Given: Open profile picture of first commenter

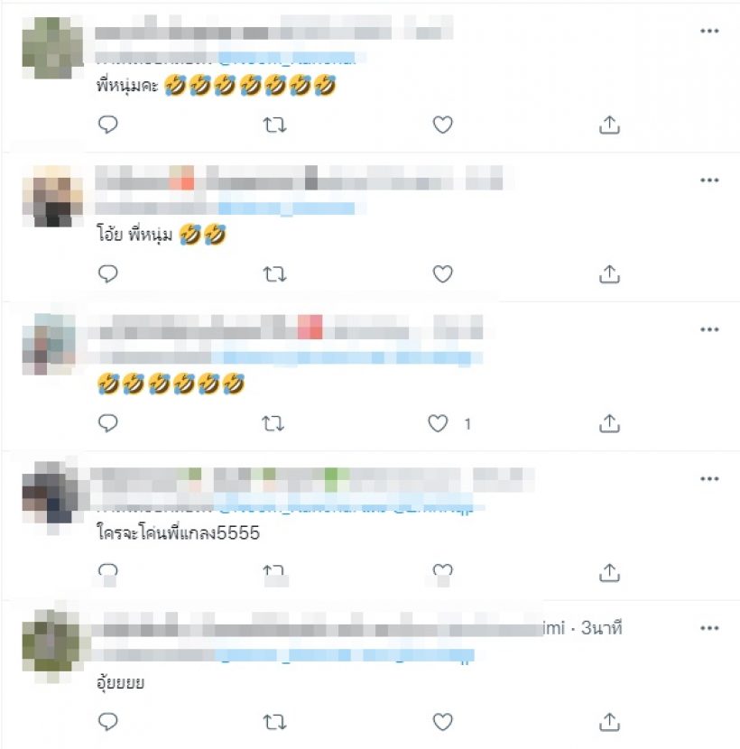Looking at the screenshot, I should click(52, 48).
